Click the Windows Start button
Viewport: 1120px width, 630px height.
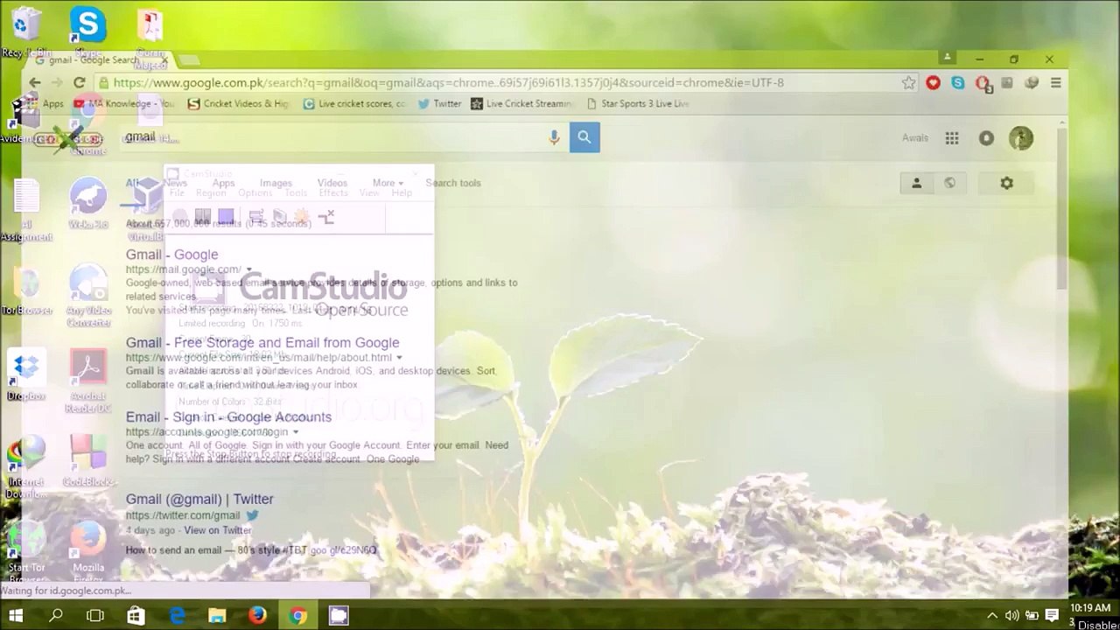point(16,616)
